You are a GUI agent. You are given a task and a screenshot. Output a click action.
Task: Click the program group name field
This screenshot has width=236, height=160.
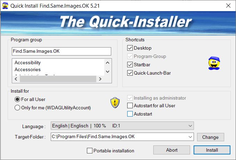point(62,51)
